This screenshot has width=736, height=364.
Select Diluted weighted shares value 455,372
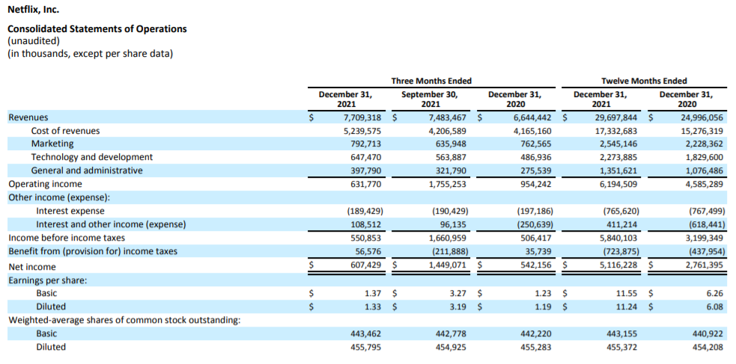(622, 347)
